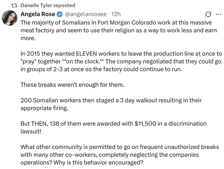Click the 12h timestamp of the tweet
Viewport: 224px width, 169px height.
(x=116, y=14)
